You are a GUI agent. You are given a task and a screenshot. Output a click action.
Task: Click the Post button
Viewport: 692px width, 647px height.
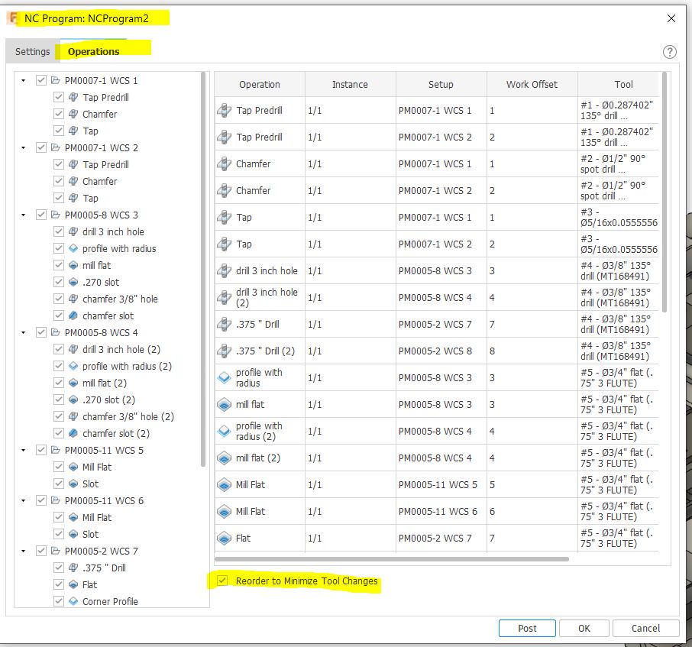point(527,628)
